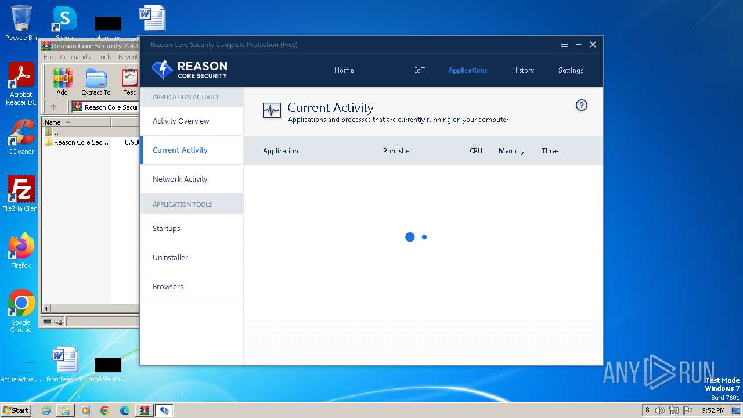Click the network icon in system tray
This screenshot has height=418, width=743.
pyautogui.click(x=674, y=410)
